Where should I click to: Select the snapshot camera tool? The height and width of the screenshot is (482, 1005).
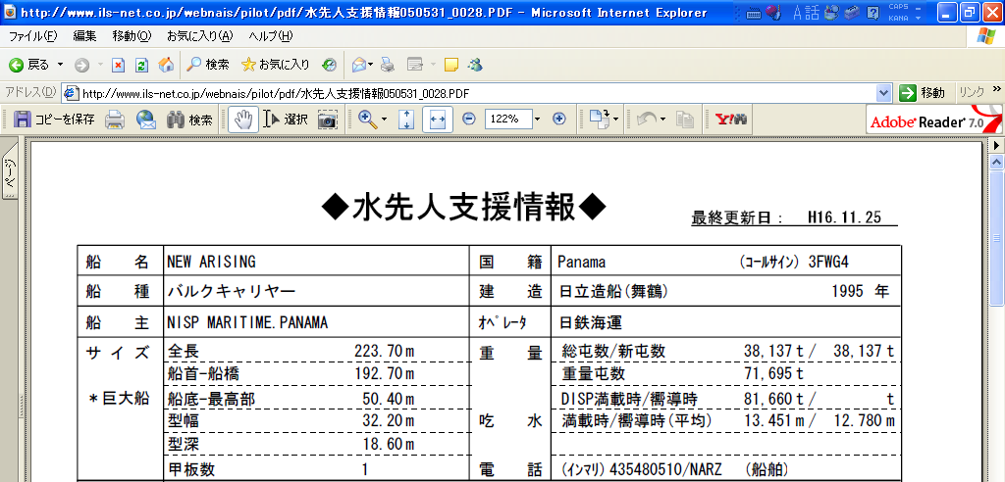[327, 120]
